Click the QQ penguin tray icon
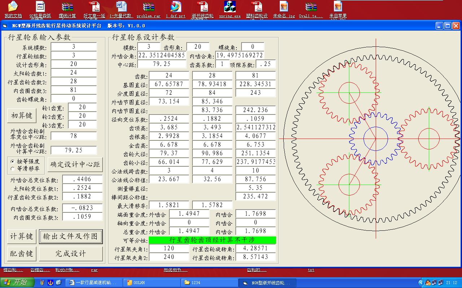 (x=428, y=283)
